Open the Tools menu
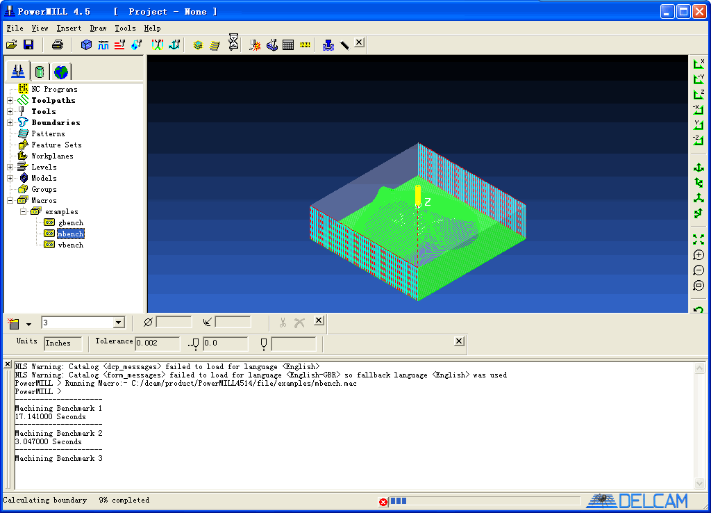The height and width of the screenshot is (513, 711). click(x=125, y=28)
